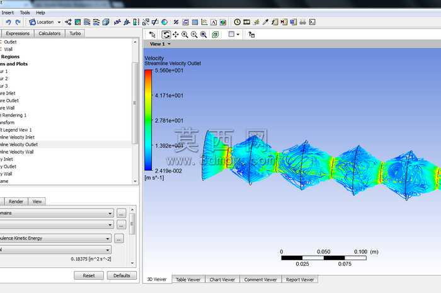441x293 pixels.
Task: Switch to the Table Viewer tab
Action: 188,280
